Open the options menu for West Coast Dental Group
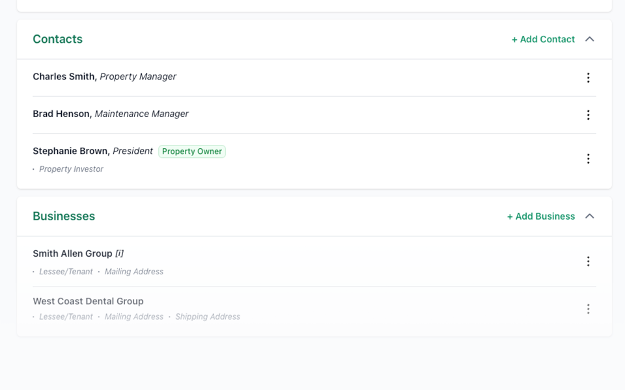The height and width of the screenshot is (390, 625). pos(588,309)
